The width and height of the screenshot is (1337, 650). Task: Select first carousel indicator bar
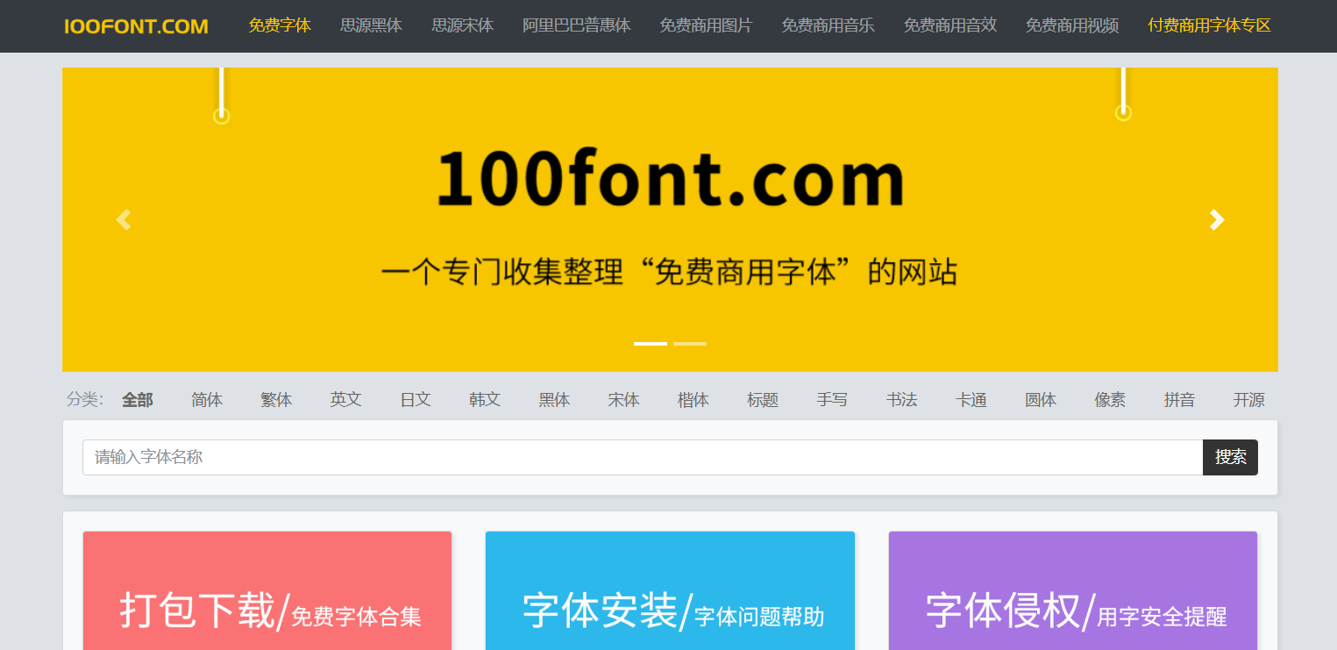click(651, 343)
